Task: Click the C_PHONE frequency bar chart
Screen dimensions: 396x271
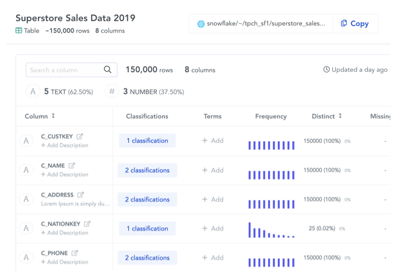Action: 272,262
